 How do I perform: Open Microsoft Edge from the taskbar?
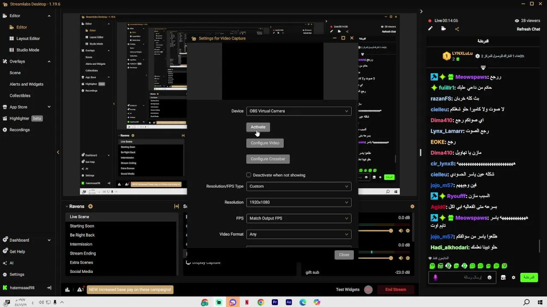(303, 302)
